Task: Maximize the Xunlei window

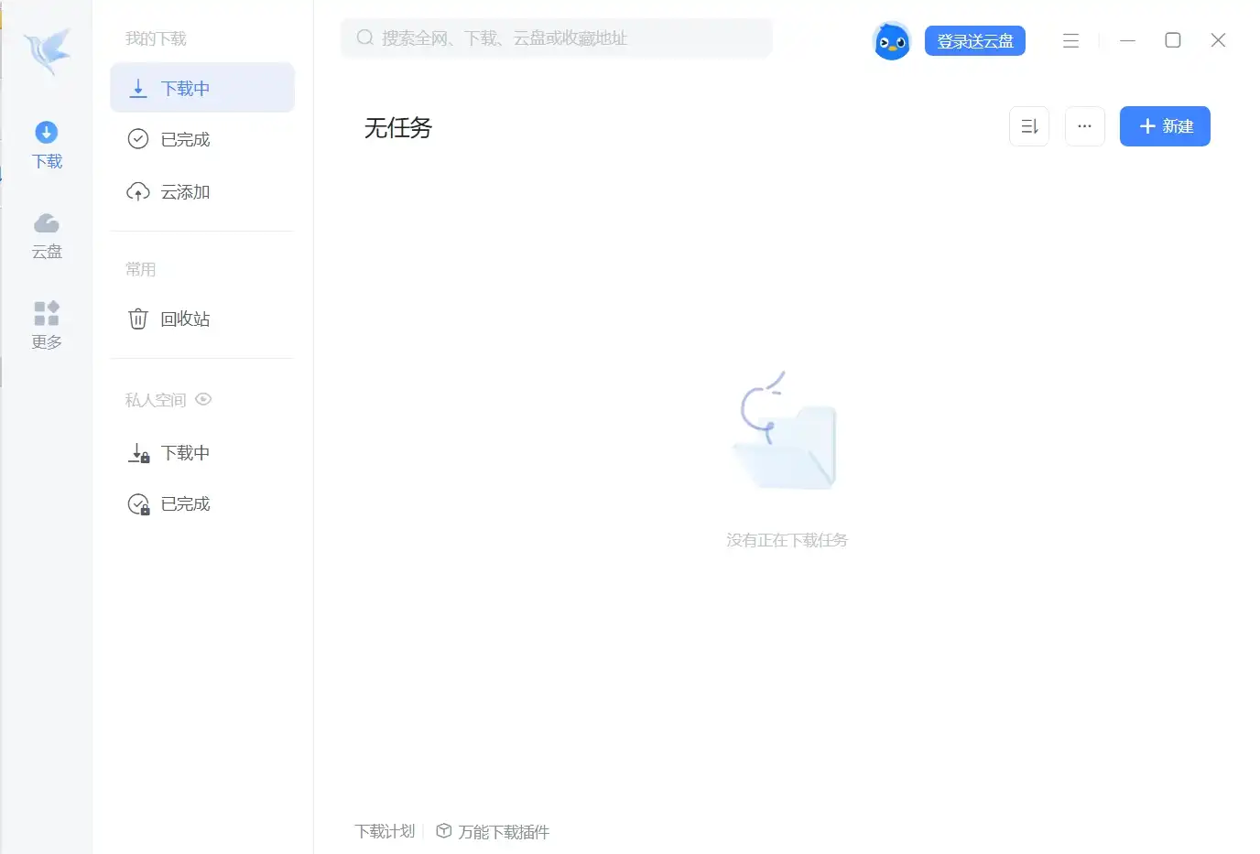Action: pyautogui.click(x=1172, y=40)
